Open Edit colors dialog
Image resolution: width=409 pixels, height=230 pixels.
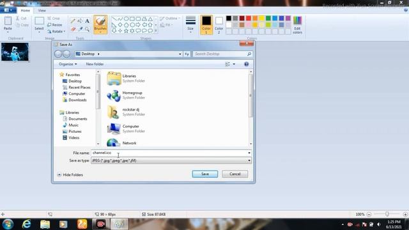pyautogui.click(x=297, y=25)
